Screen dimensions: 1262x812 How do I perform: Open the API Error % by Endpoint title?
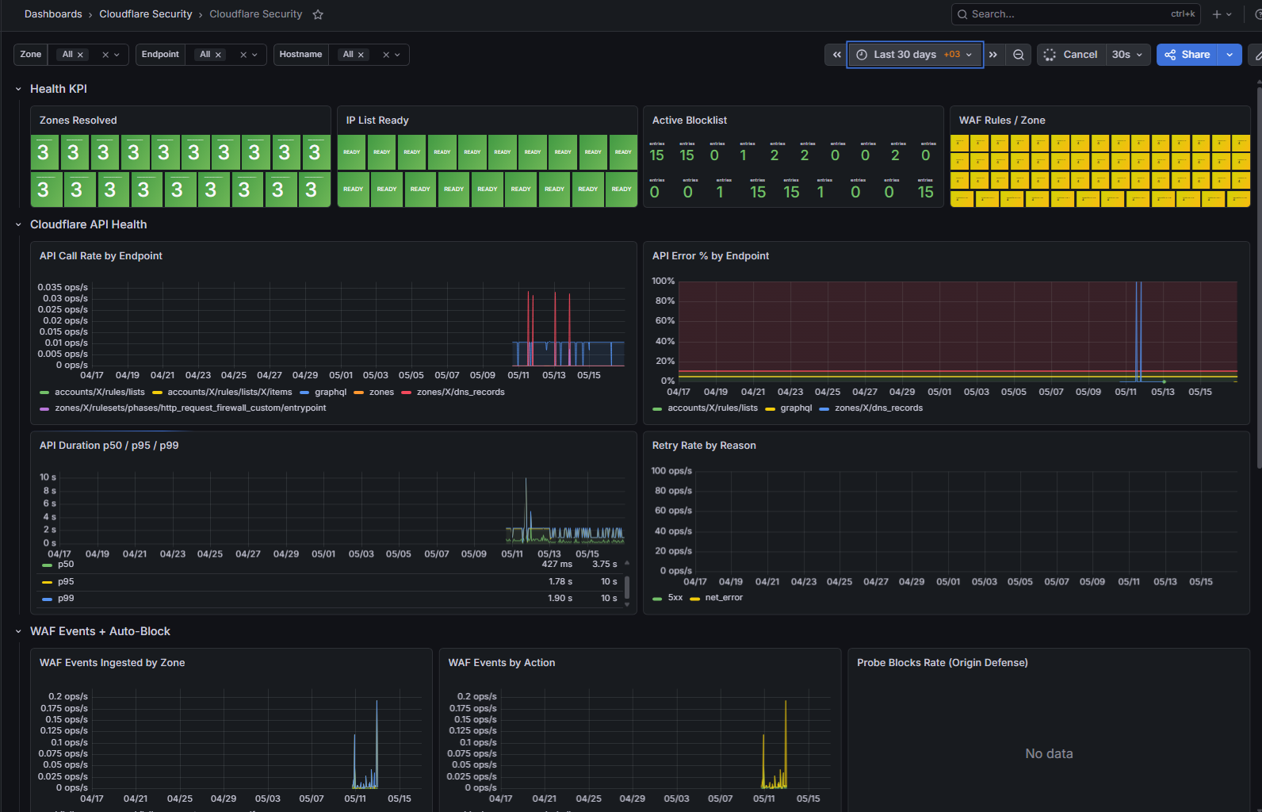[x=710, y=256]
